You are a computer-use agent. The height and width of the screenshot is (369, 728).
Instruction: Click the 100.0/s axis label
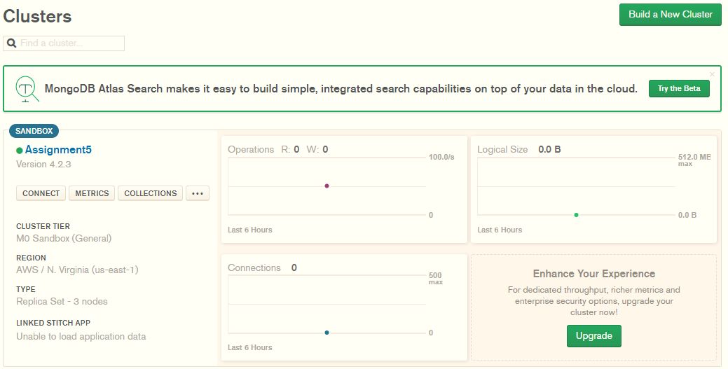tap(441, 158)
